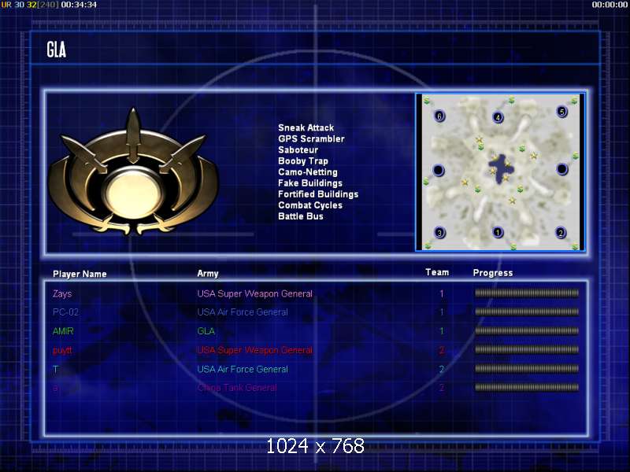Select the Fake Buildings entry
This screenshot has width=630, height=472.
click(x=310, y=183)
